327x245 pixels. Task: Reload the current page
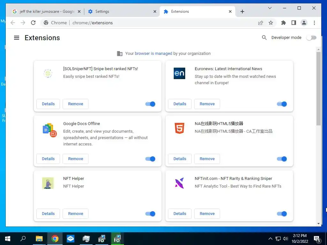click(x=33, y=23)
